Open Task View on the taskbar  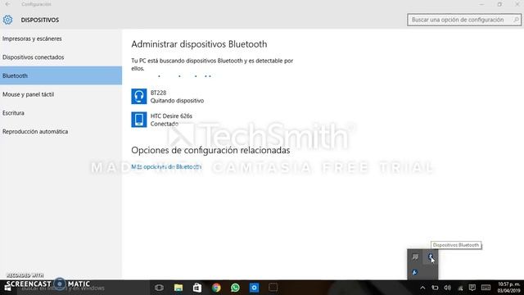(x=160, y=288)
